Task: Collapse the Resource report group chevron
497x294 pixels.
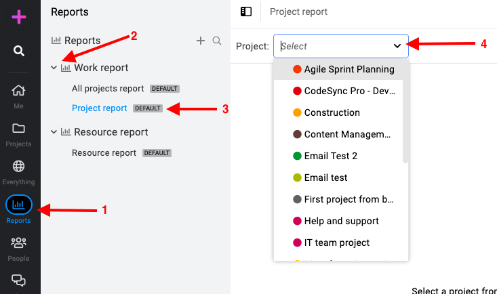Action: click(54, 132)
